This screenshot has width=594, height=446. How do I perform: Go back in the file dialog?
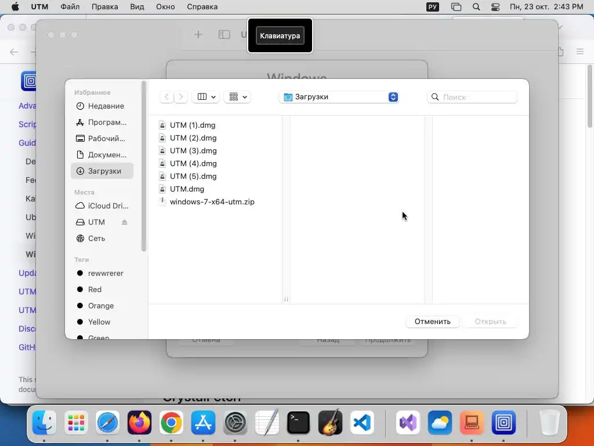166,97
